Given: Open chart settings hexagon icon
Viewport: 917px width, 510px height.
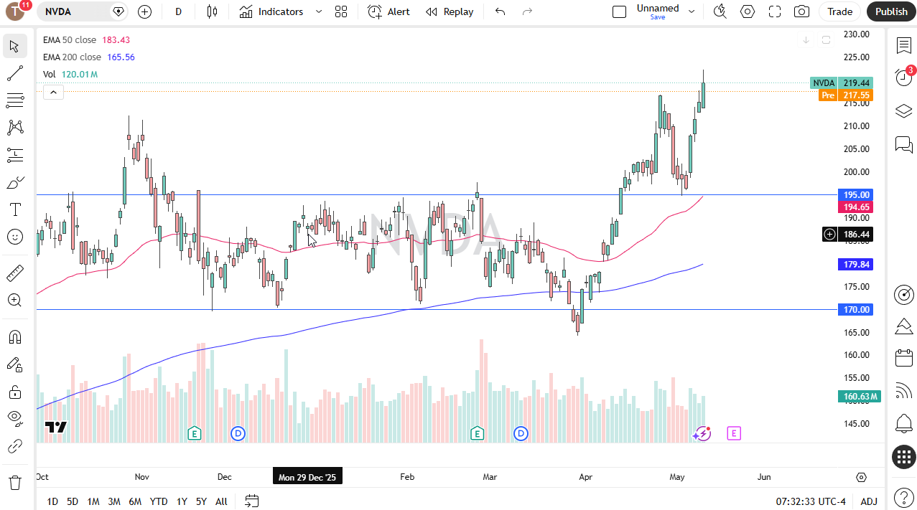Looking at the screenshot, I should pyautogui.click(x=748, y=11).
